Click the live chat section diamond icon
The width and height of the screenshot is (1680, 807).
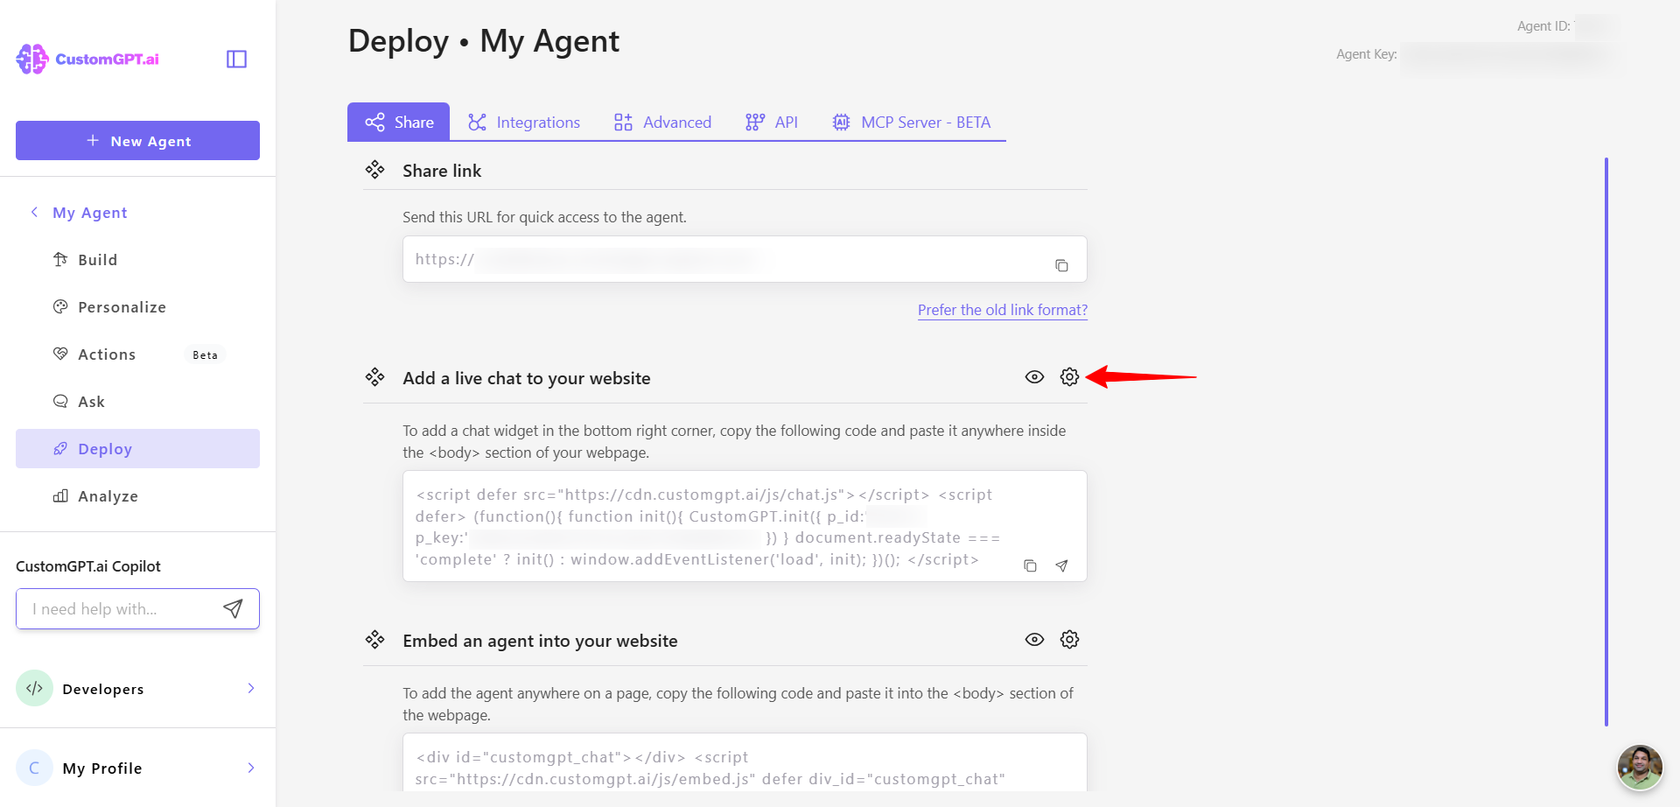375,377
